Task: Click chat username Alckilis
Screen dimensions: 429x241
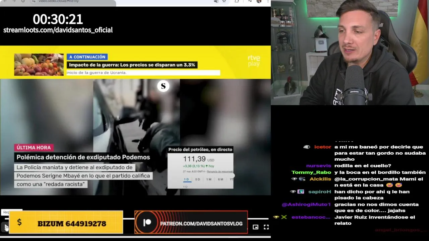Action: (x=320, y=179)
